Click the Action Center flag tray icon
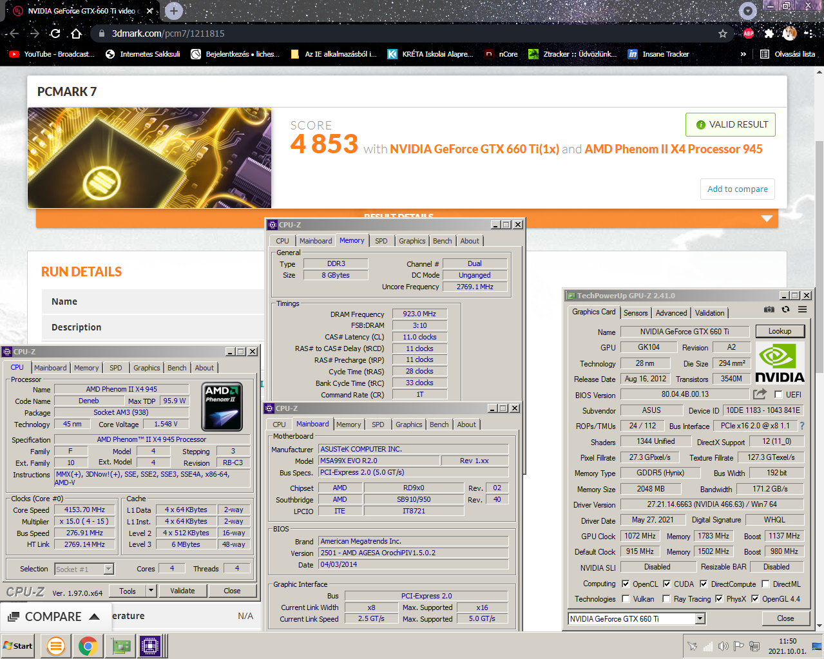 click(739, 646)
